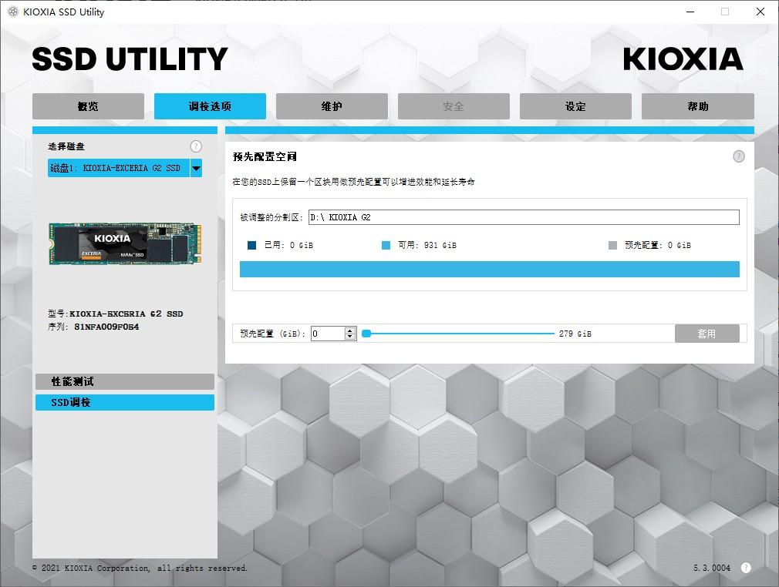Click the over-provisioning slider handle

click(366, 334)
